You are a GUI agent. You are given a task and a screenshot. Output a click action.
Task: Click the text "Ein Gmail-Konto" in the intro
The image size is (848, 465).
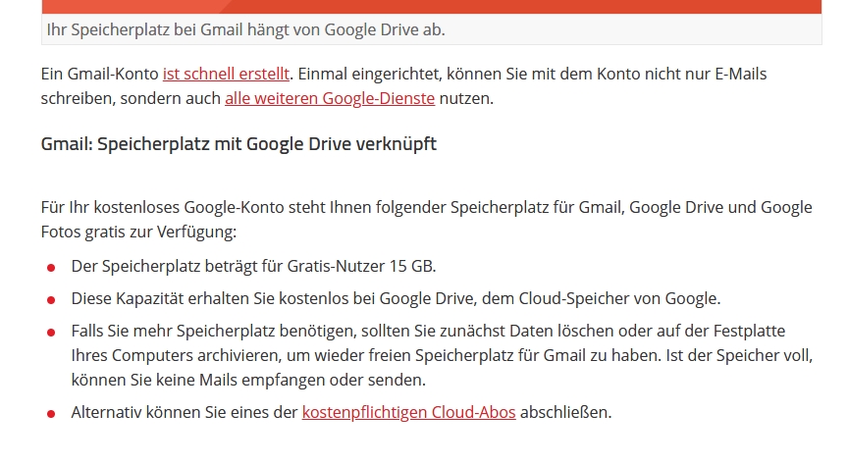click(99, 74)
